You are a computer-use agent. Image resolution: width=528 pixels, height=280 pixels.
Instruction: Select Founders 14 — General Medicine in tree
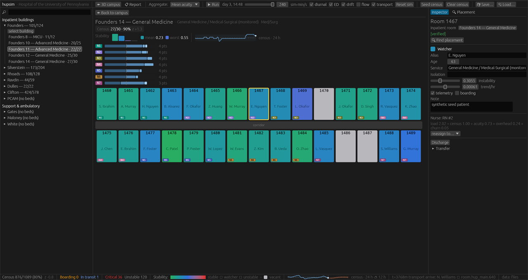point(43,62)
